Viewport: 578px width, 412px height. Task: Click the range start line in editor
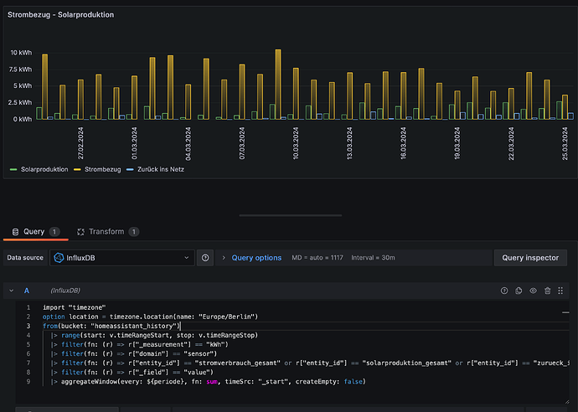tap(154, 335)
